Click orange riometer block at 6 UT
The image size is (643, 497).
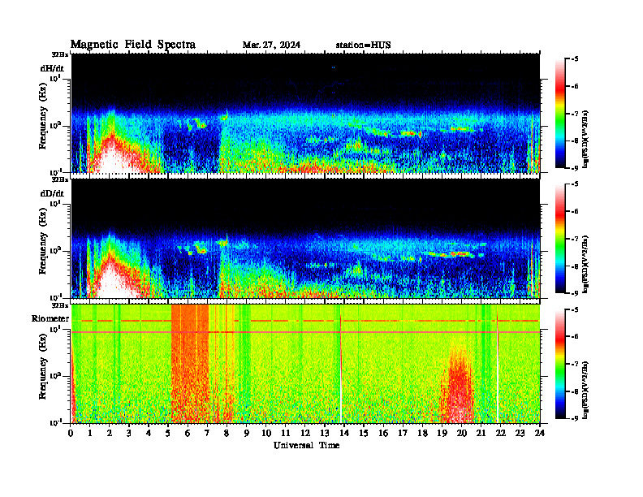189,364
